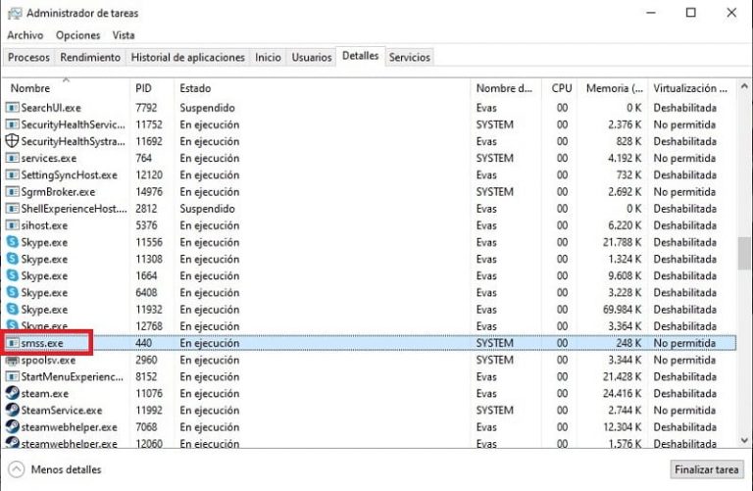Click the SearchUI.exe process icon
The width and height of the screenshot is (753, 491).
coord(13,108)
